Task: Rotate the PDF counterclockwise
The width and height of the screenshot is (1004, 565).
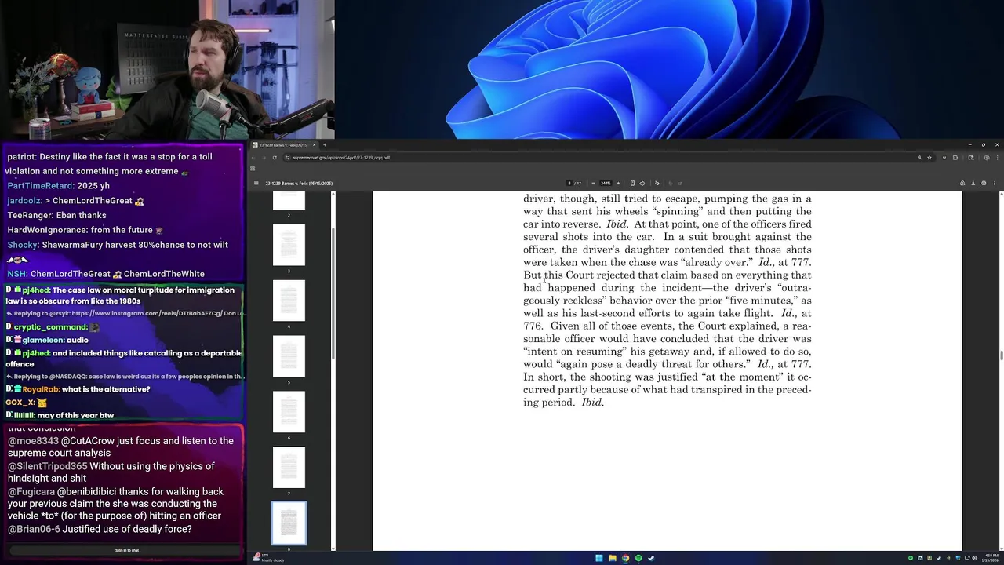Action: 642,183
